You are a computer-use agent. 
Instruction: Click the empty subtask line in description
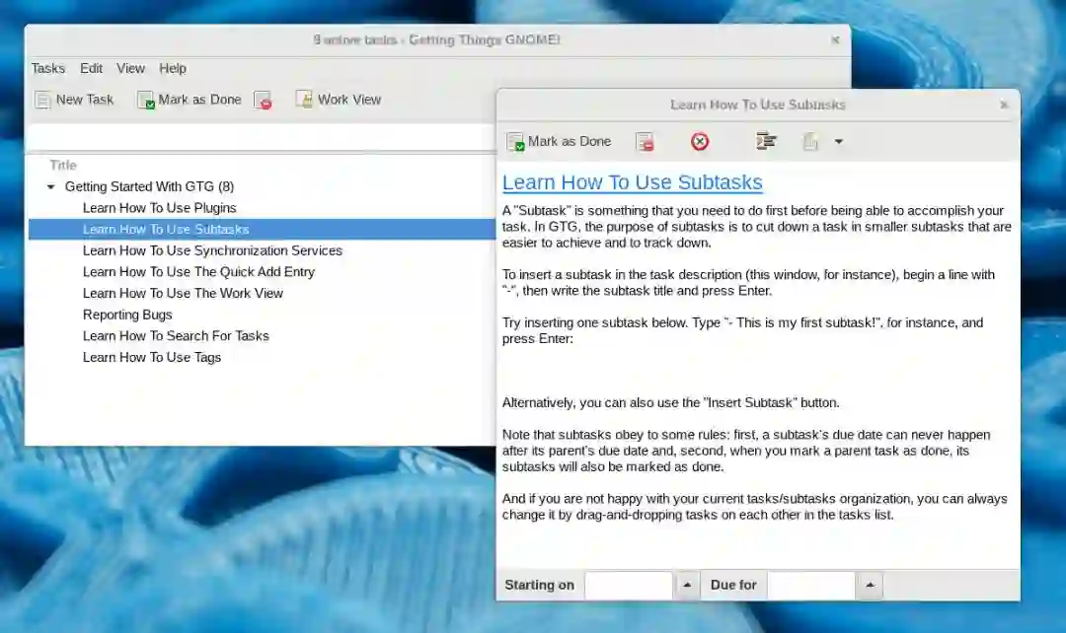point(757,371)
